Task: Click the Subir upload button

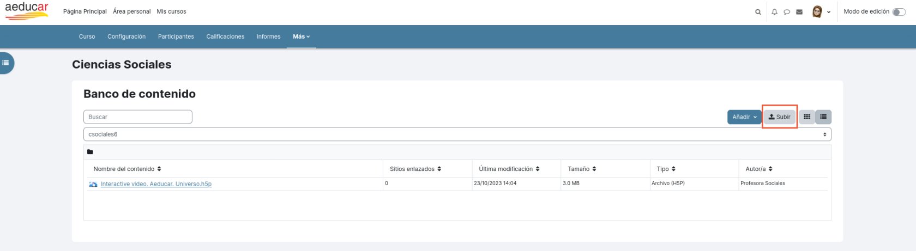Action: [780, 117]
